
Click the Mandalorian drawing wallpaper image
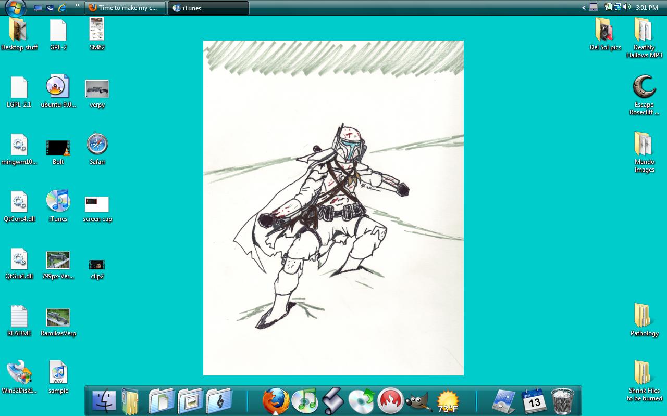(x=333, y=208)
